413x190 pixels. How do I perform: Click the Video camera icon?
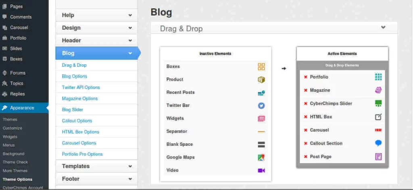[x=261, y=171]
